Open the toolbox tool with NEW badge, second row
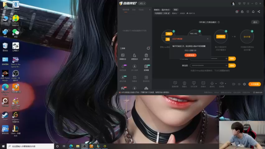This screenshot has width=265, height=149. pos(146,68)
